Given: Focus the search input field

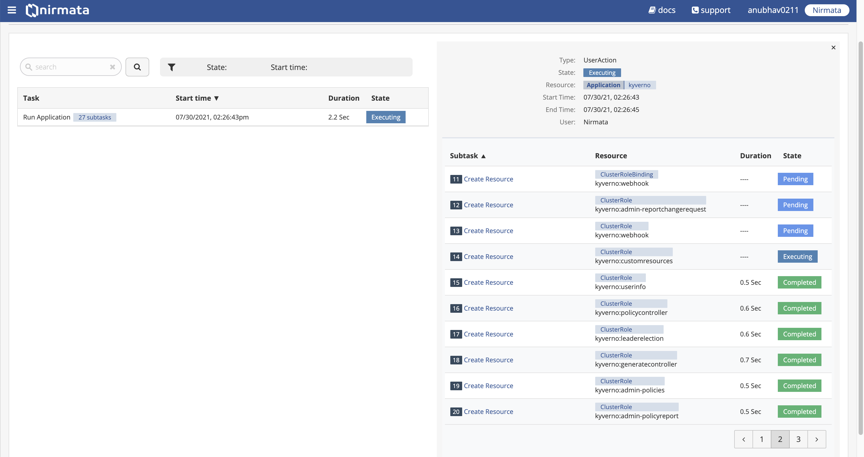Looking at the screenshot, I should 71,67.
